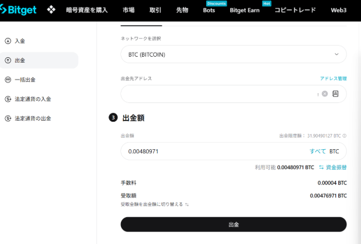Open the address book icon

coord(335,94)
